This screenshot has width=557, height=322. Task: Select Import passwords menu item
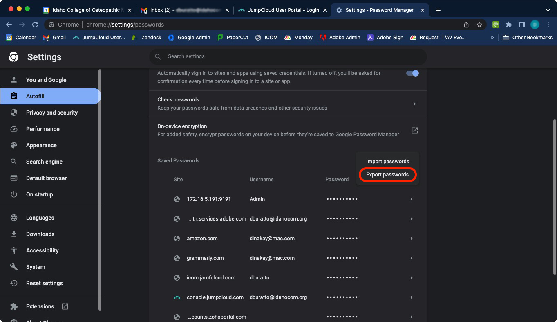click(x=387, y=161)
